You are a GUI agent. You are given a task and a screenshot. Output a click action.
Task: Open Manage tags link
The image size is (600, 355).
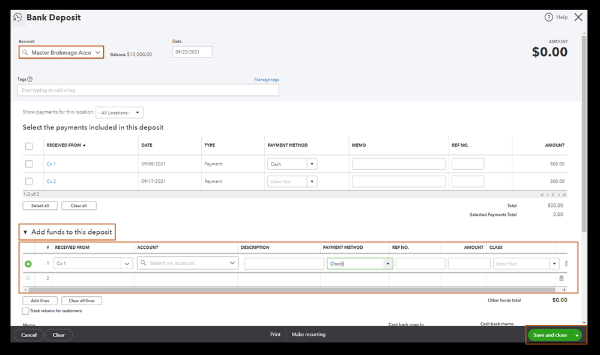click(x=266, y=80)
